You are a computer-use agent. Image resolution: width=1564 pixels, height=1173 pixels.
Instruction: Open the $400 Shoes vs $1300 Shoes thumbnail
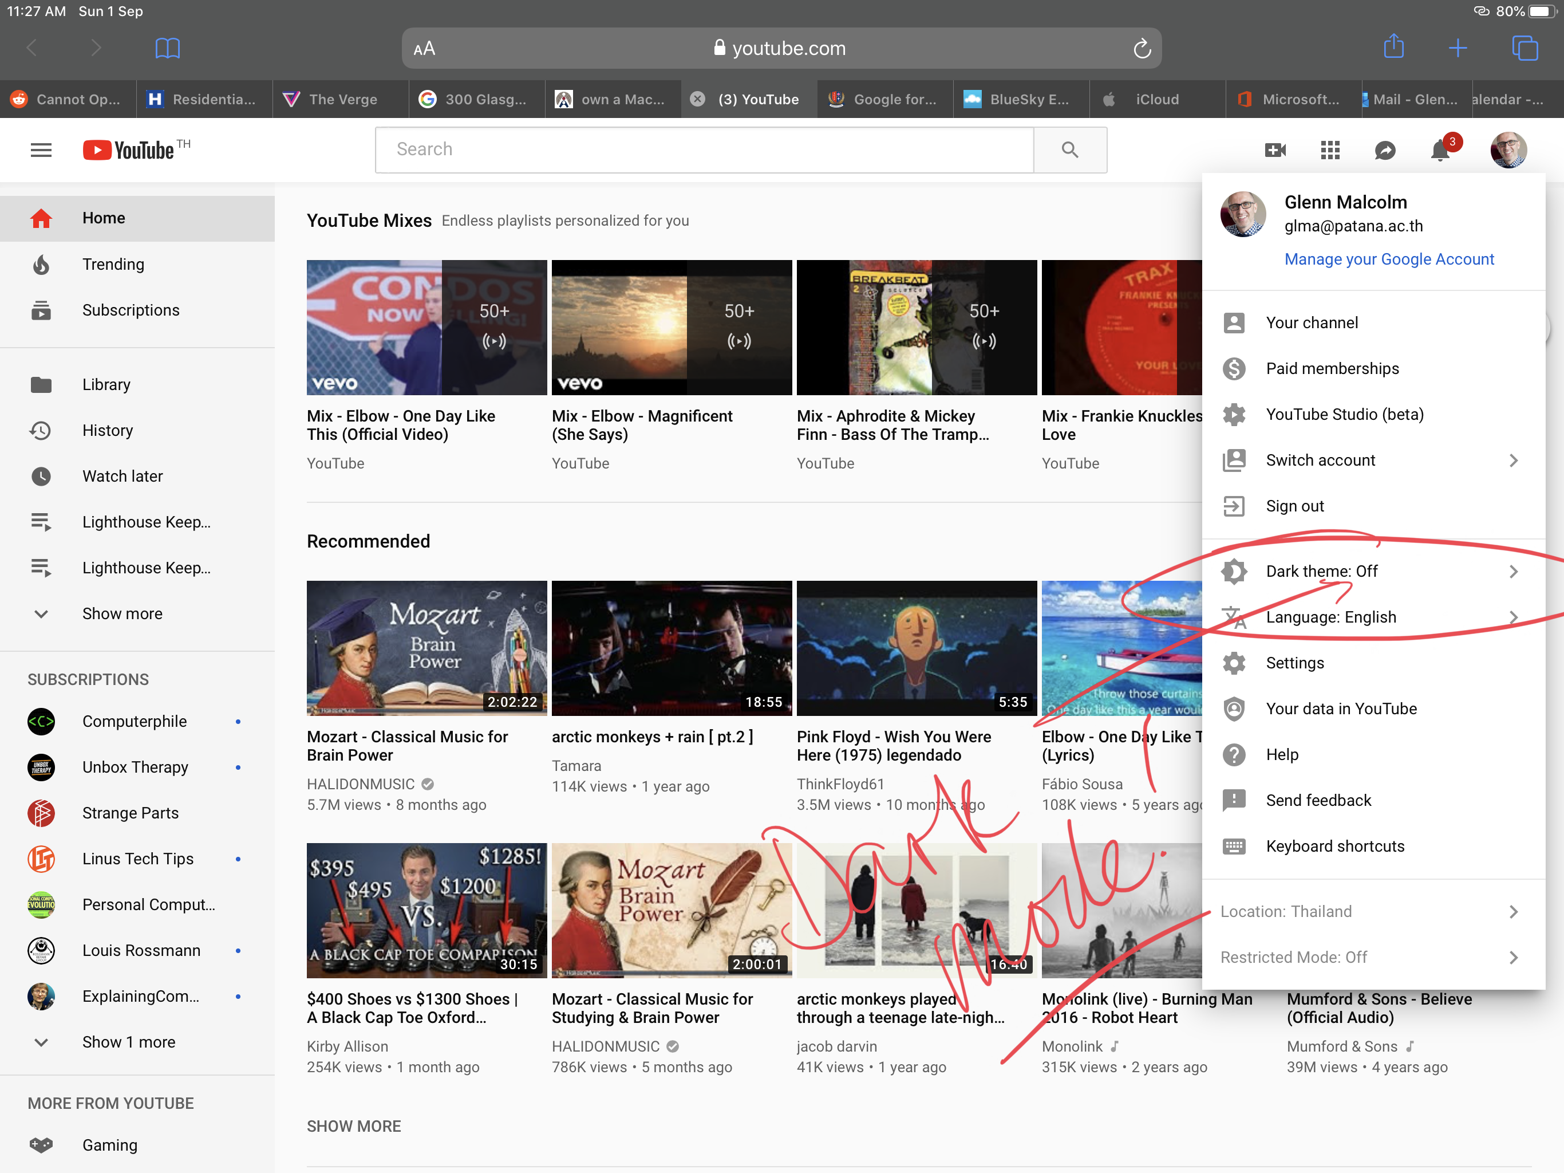click(x=426, y=910)
